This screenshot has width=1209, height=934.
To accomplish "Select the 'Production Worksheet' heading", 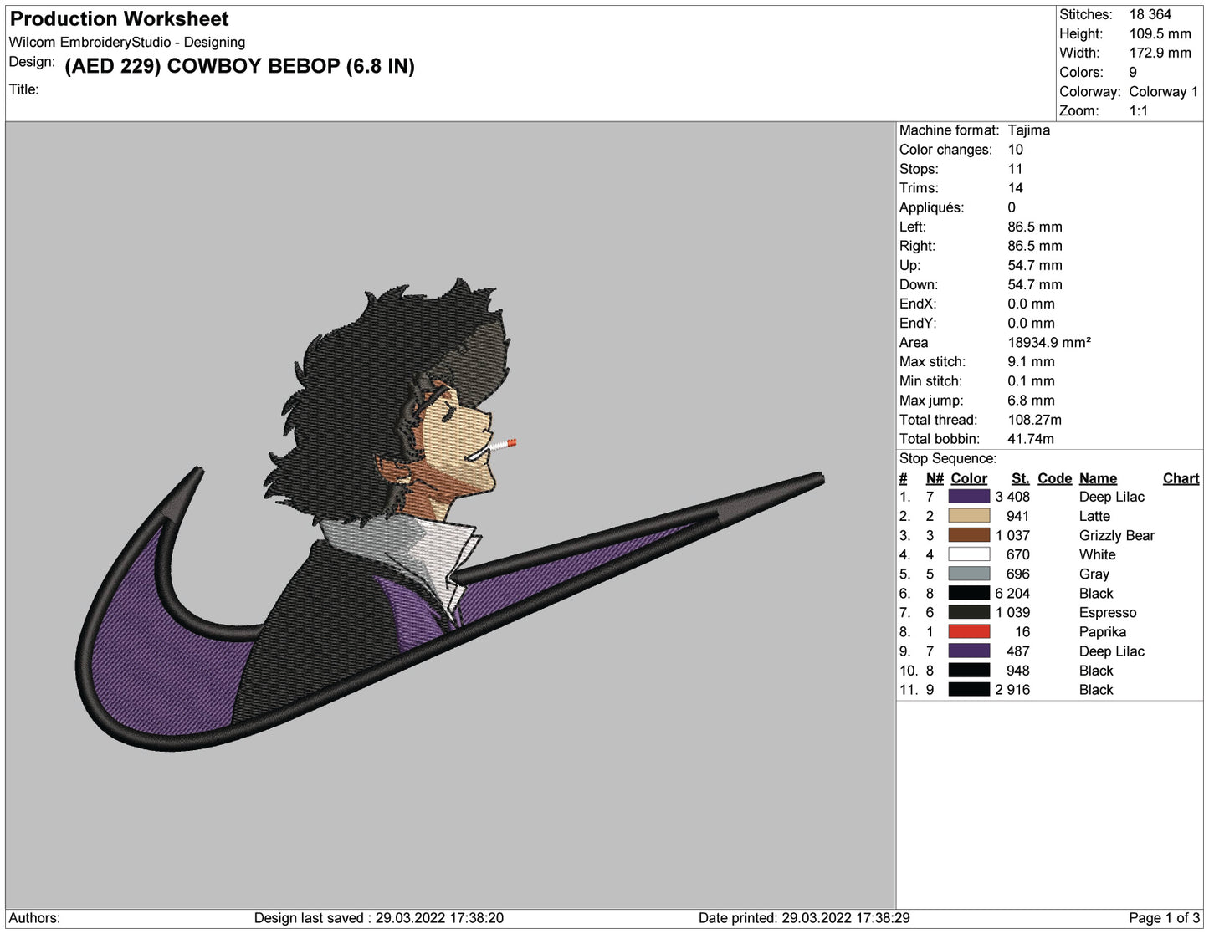I will tap(120, 19).
